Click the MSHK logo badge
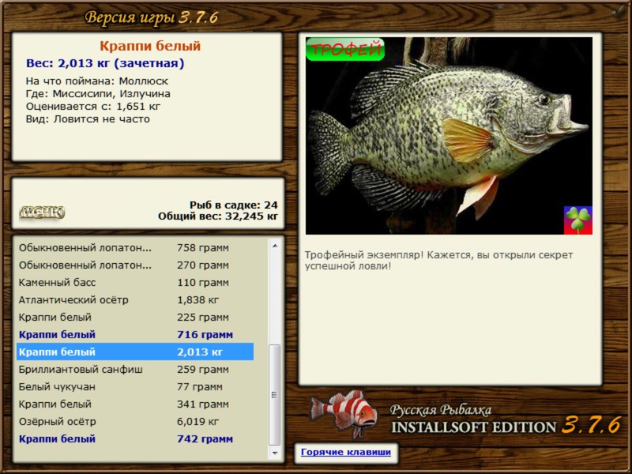 tap(42, 213)
